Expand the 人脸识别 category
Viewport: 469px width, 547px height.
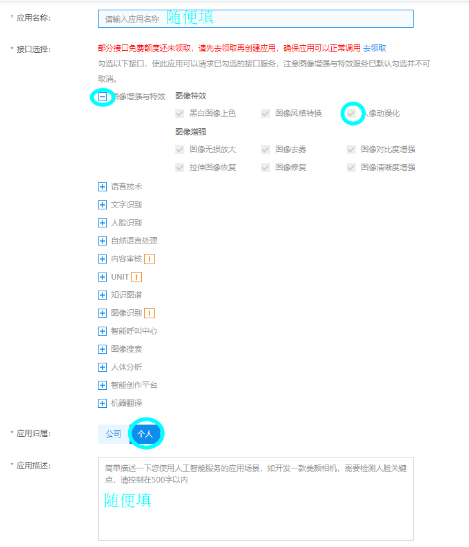[x=102, y=223]
